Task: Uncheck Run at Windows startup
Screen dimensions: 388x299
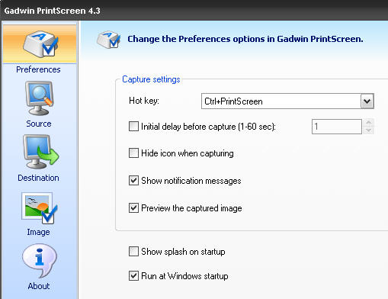Action: [x=133, y=276]
